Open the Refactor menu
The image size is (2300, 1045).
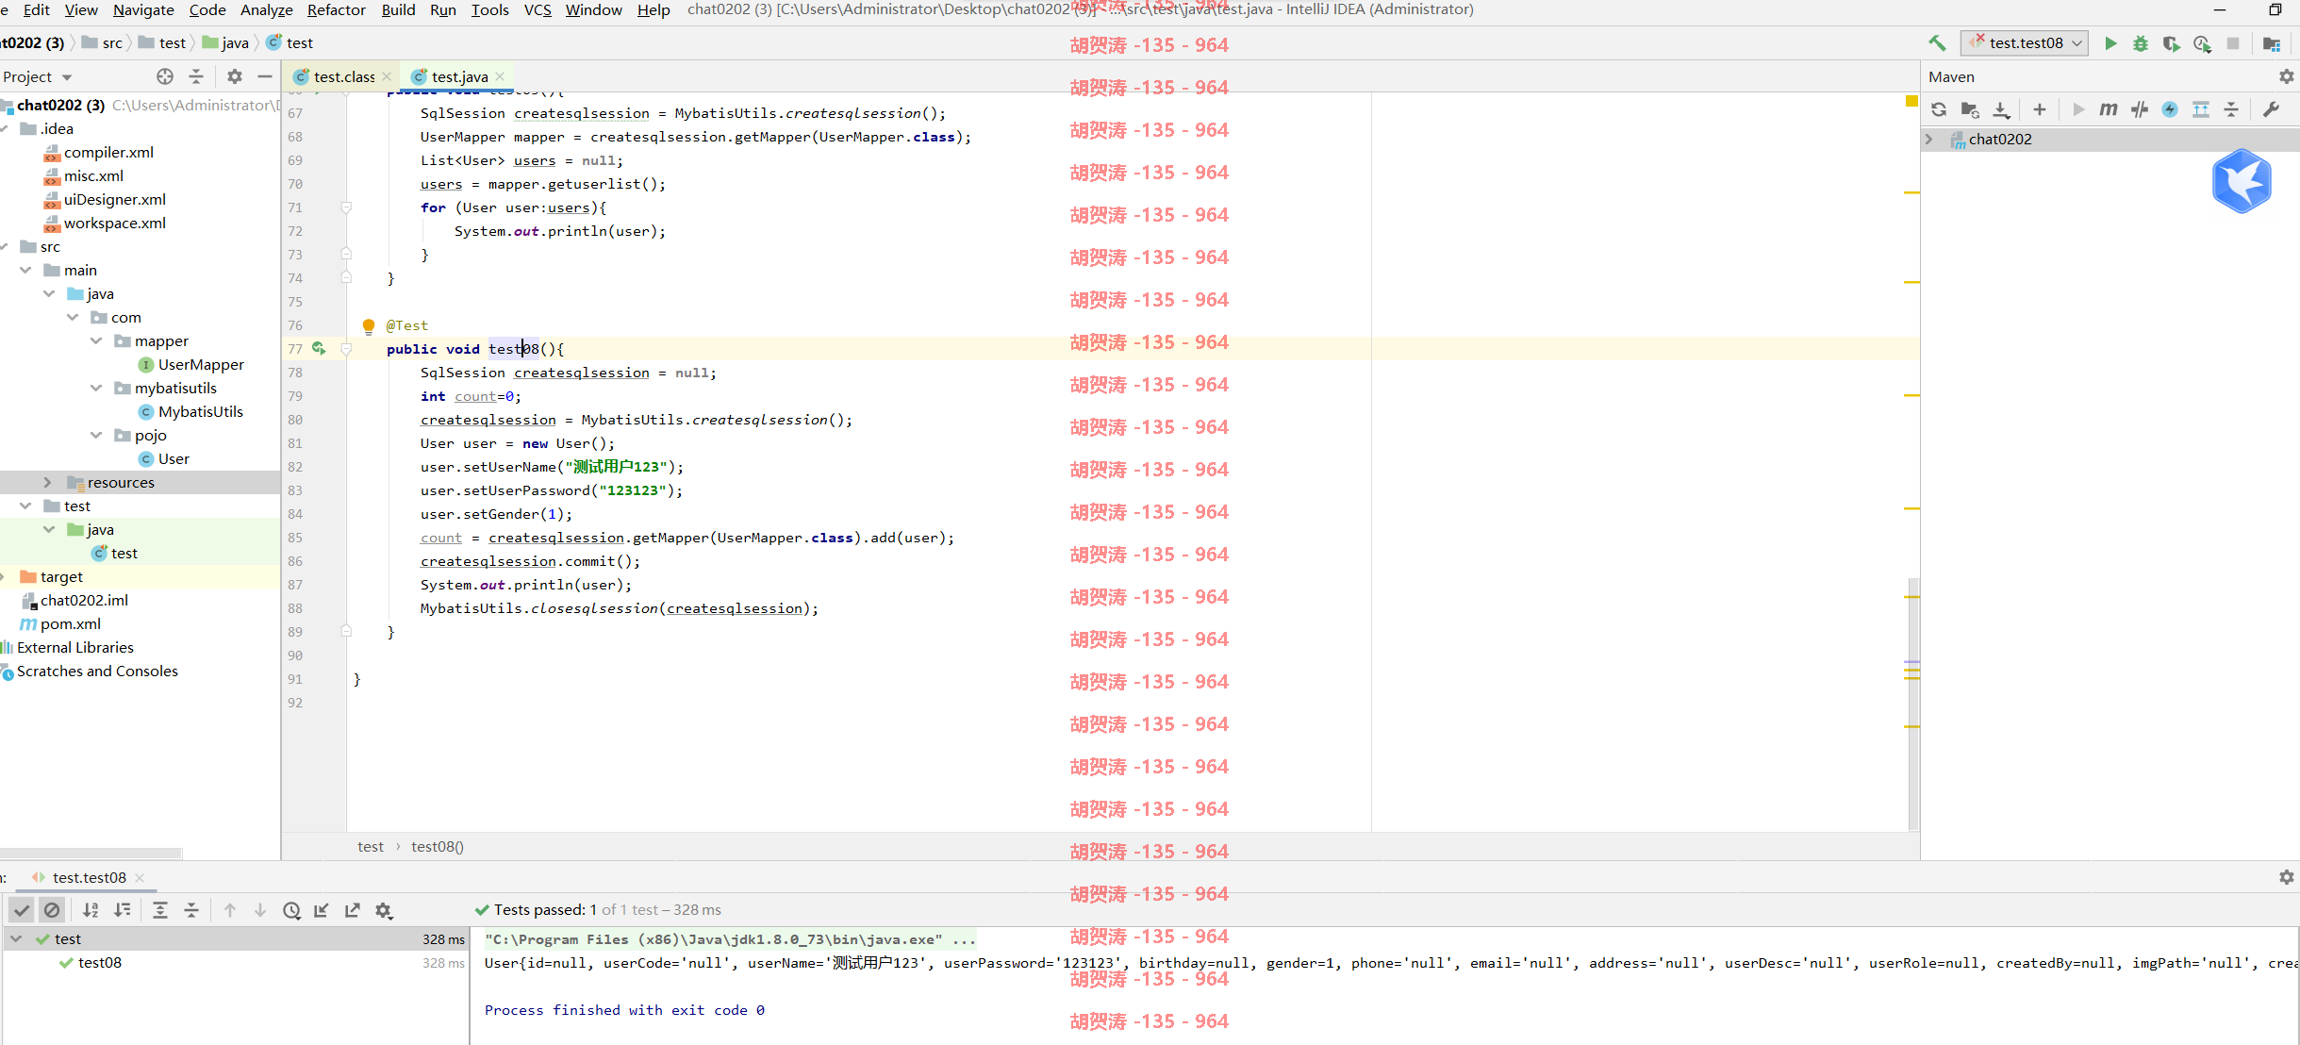[336, 9]
